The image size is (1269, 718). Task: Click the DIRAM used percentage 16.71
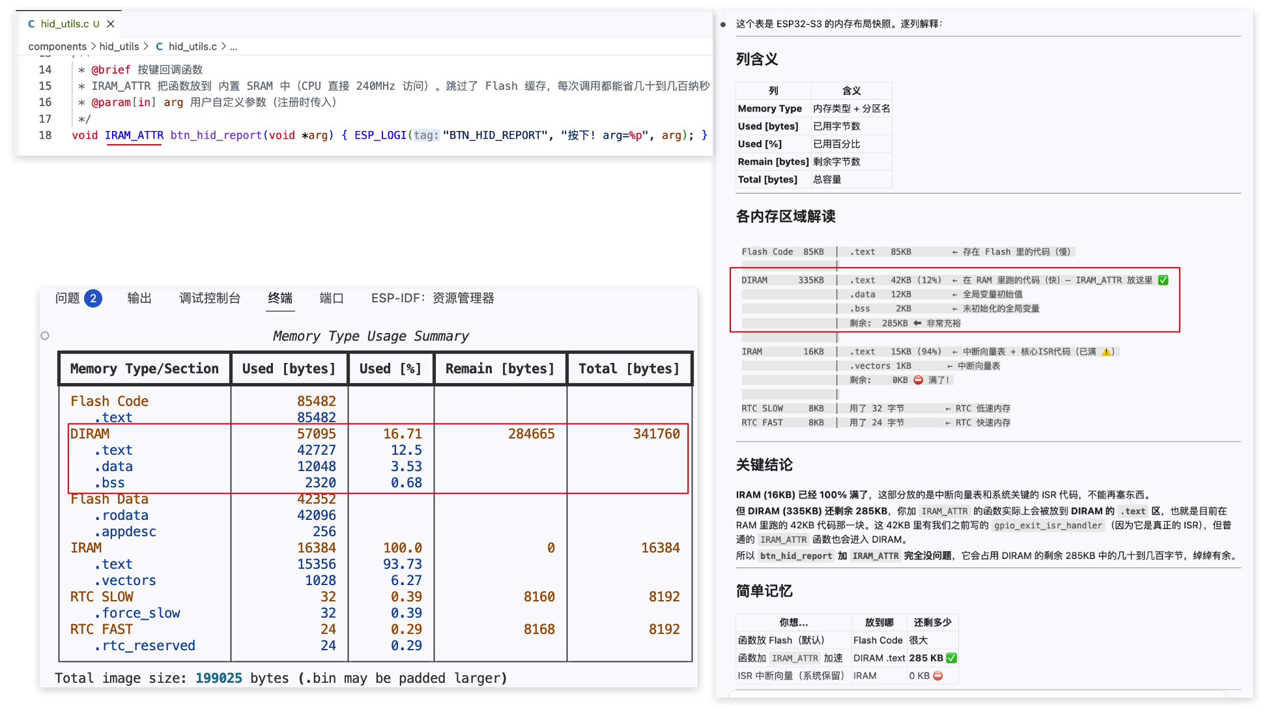[x=403, y=434]
